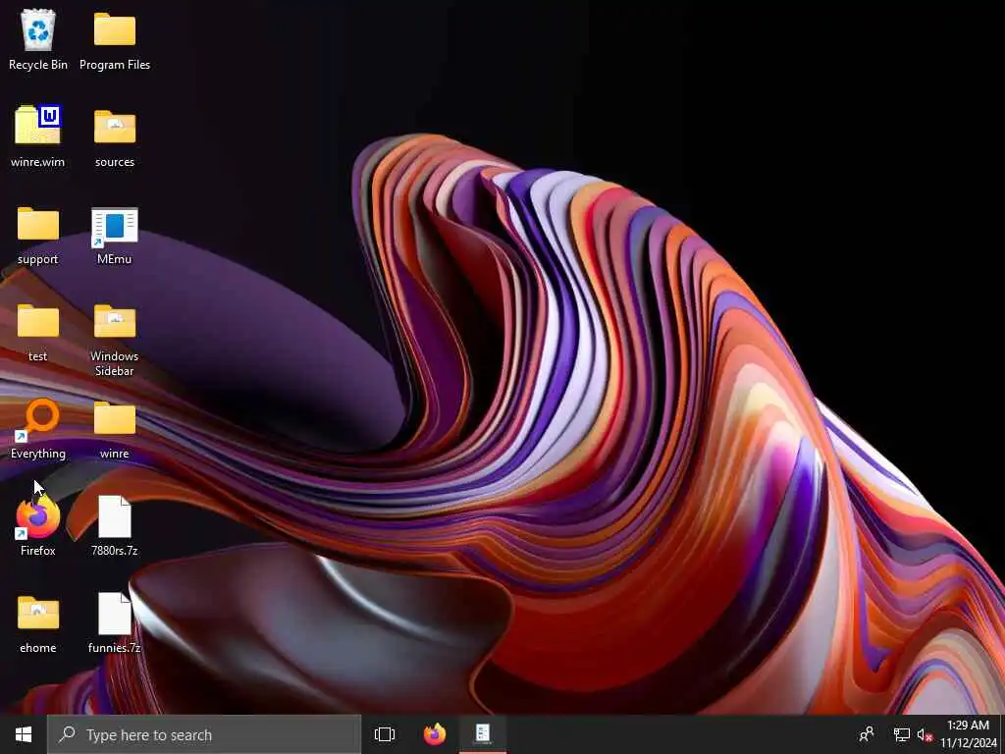Open the clock showing 1:29 AM

pyautogui.click(x=969, y=734)
